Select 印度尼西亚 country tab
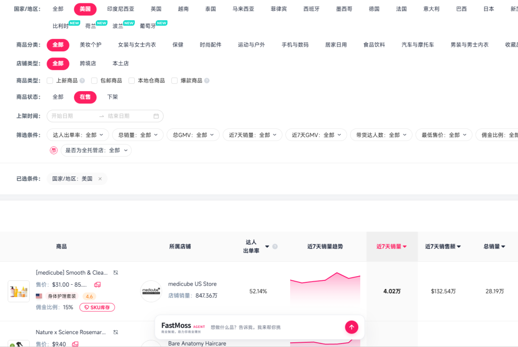Screen dimensions: 518x347 (120, 9)
